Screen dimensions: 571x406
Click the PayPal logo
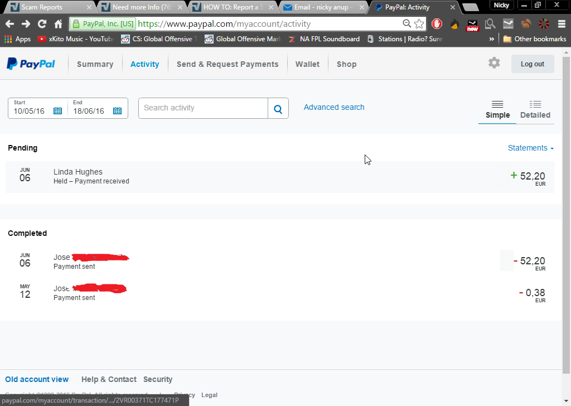[x=31, y=64]
